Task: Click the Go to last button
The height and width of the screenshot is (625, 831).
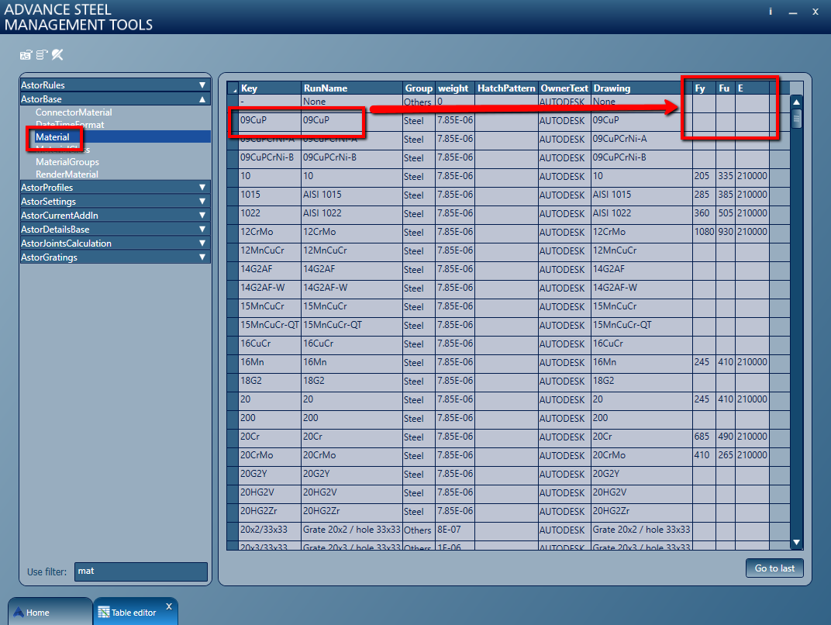Action: click(x=774, y=568)
